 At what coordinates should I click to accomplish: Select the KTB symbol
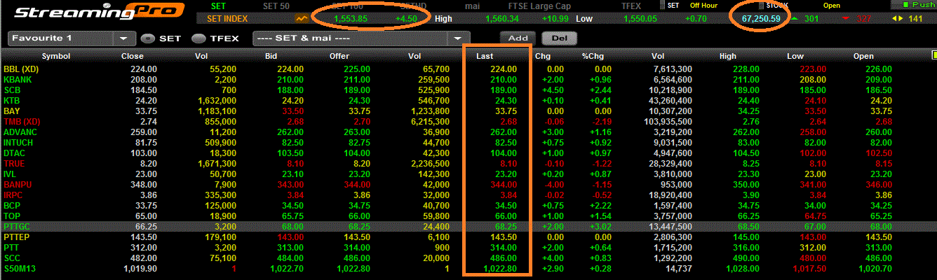point(12,101)
